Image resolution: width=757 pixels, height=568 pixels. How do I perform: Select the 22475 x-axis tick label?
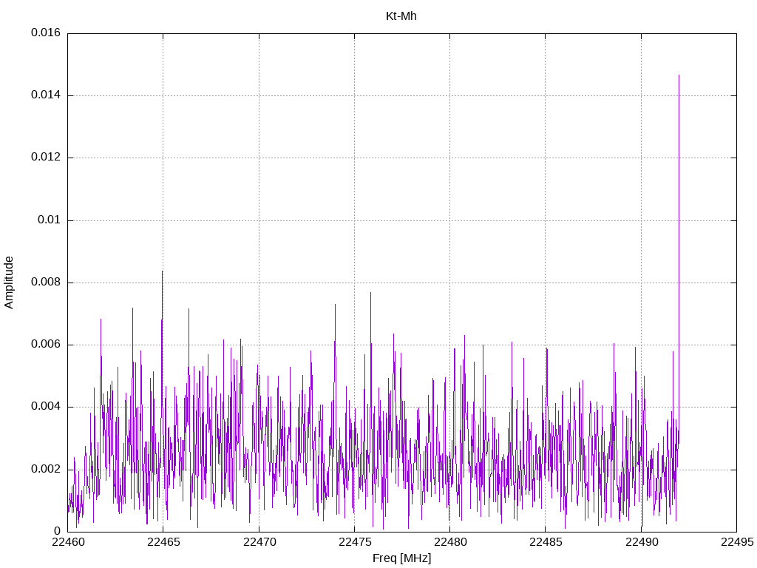tap(354, 542)
